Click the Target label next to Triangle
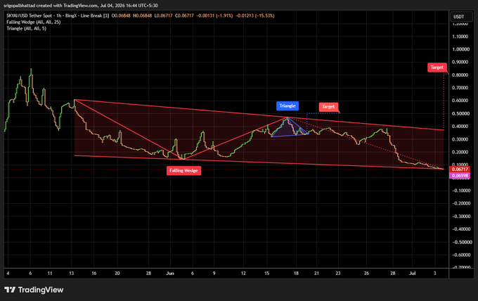This screenshot has width=478, height=301. coord(328,107)
